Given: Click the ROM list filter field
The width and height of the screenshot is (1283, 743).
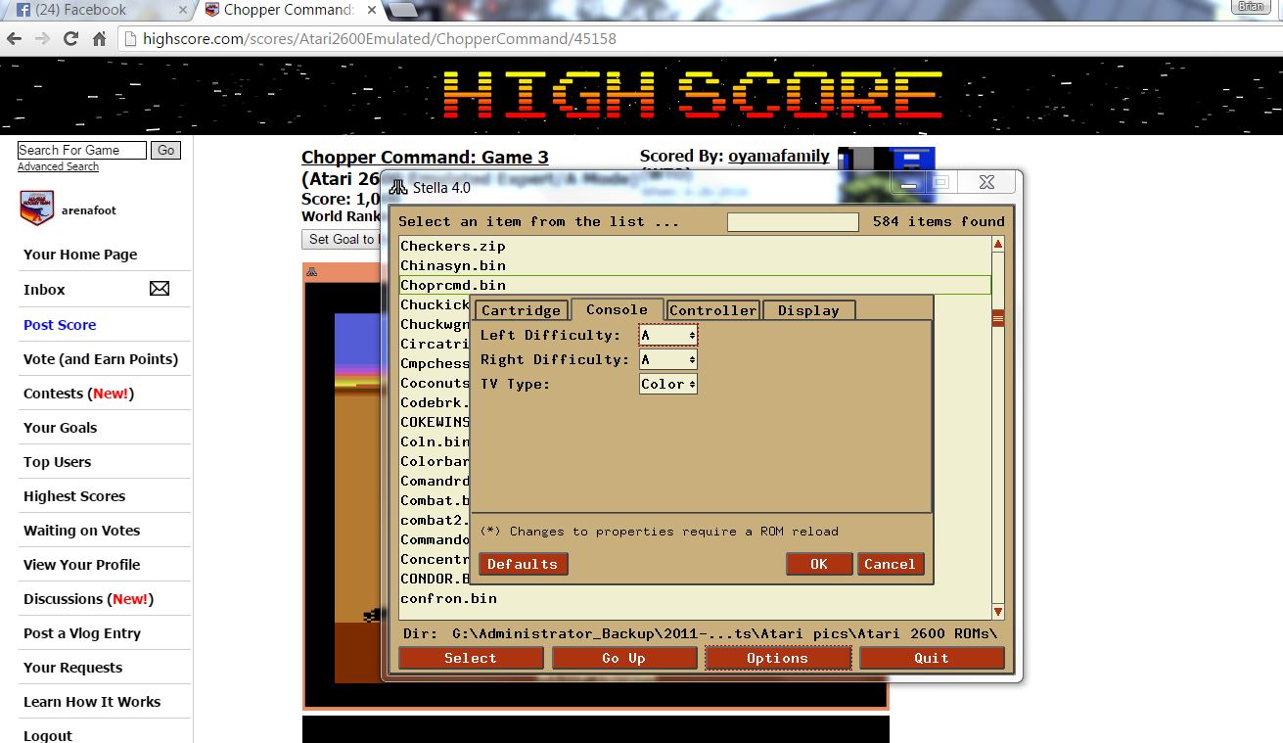Looking at the screenshot, I should pos(793,222).
